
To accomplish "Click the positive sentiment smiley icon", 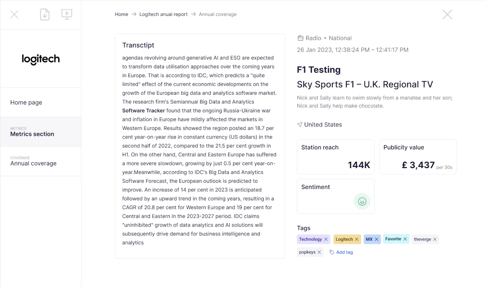I will coord(362,201).
